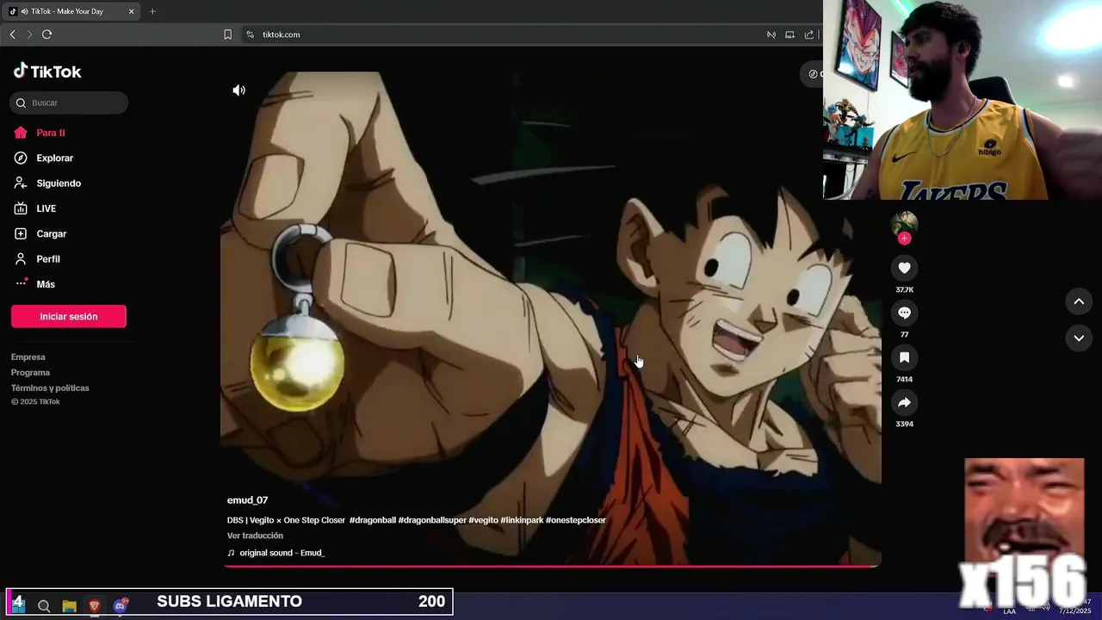The width and height of the screenshot is (1102, 620).
Task: Reload the page
Action: click(46, 34)
